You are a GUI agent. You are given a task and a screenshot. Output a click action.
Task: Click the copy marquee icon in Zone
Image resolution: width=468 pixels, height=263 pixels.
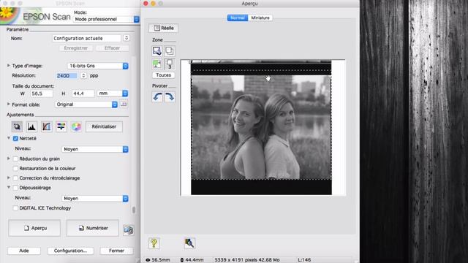[170, 51]
